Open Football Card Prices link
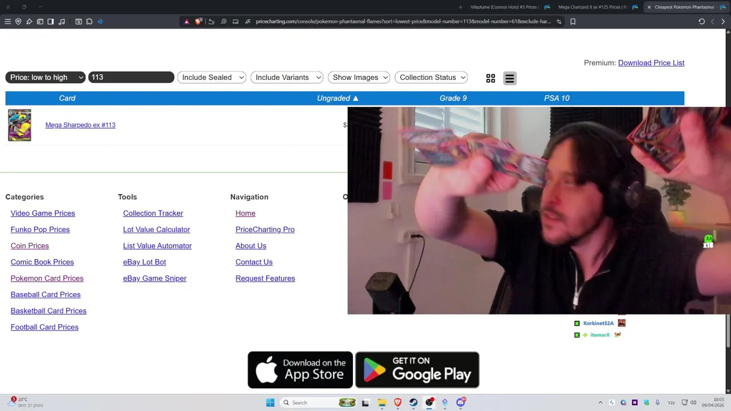731x411 pixels. point(45,327)
